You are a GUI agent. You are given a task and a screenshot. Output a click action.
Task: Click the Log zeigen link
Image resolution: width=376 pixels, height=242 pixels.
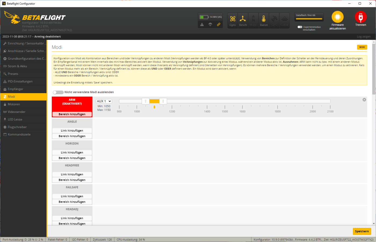click(363, 37)
